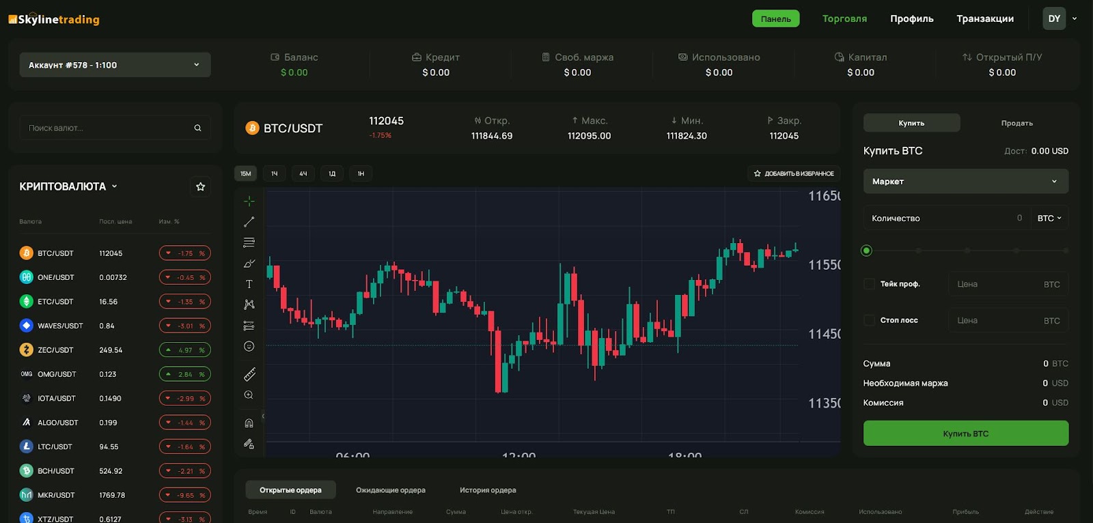
Task: Switch order side to Продать
Action: coord(1016,123)
